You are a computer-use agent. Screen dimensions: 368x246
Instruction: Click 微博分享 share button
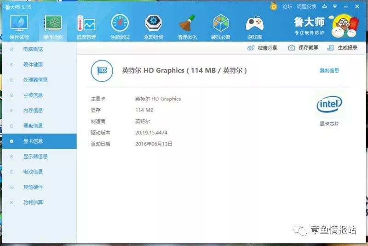262,48
